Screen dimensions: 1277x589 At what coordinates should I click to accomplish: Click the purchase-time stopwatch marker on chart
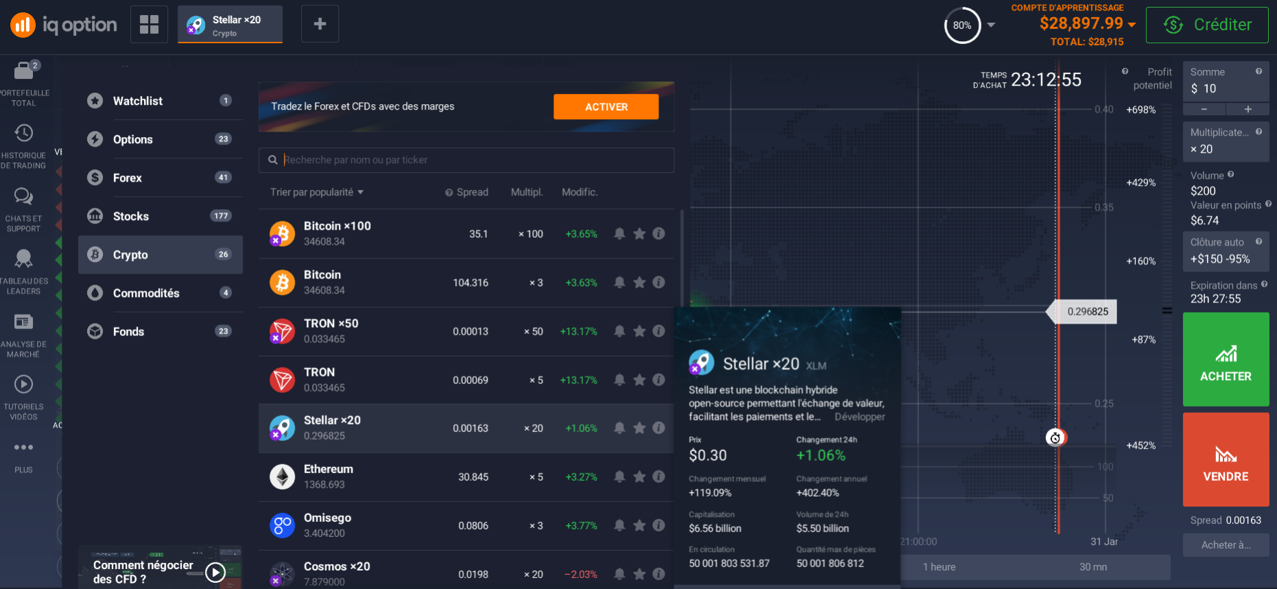1055,437
